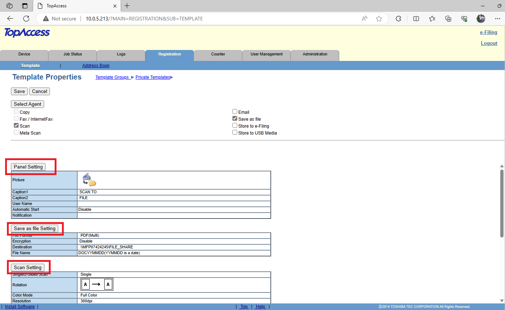505x310 pixels.
Task: Click the Save button
Action: [19, 92]
